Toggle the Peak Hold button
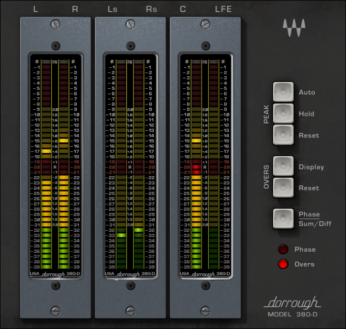The image size is (346, 329). 283,113
